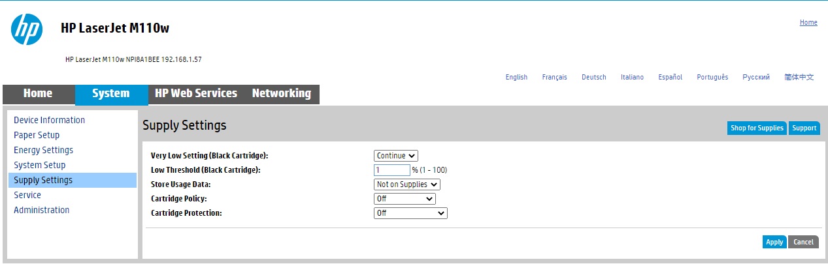Viewport: 828px width, 264px height.
Task: Open Energy Settings page
Action: 44,150
